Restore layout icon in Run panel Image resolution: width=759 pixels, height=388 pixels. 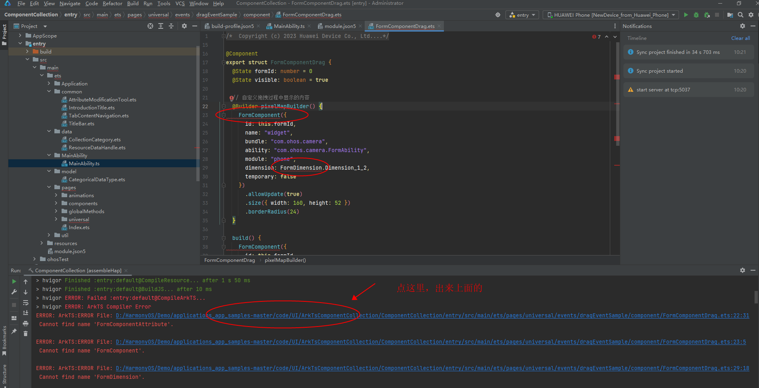14,318
